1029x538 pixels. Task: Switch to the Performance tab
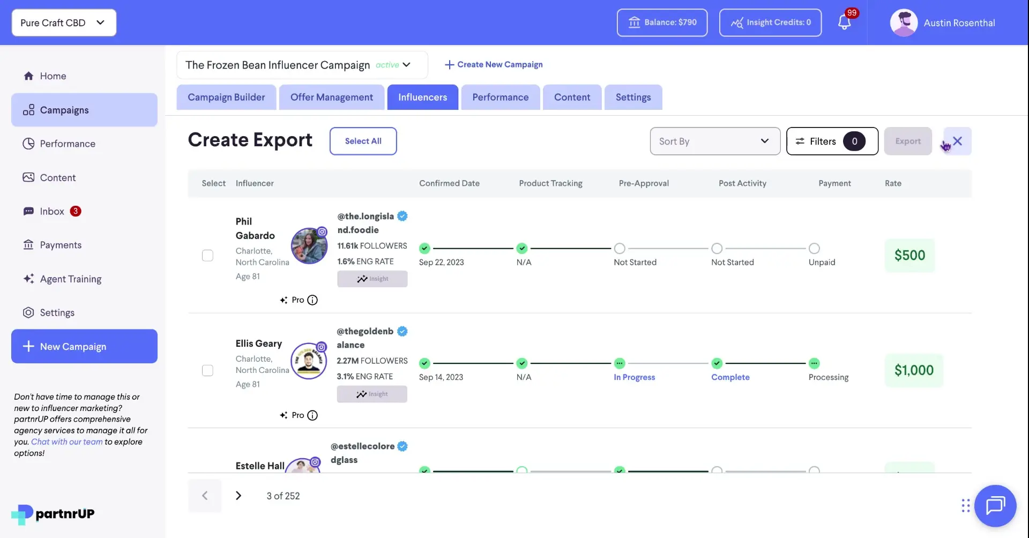point(500,97)
